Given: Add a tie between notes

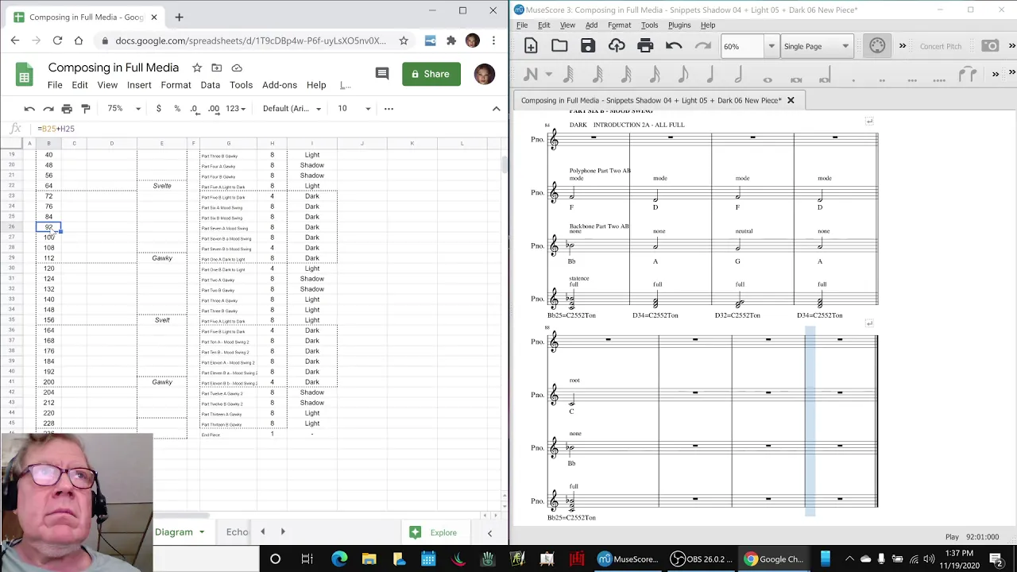Looking at the screenshot, I should (x=968, y=75).
